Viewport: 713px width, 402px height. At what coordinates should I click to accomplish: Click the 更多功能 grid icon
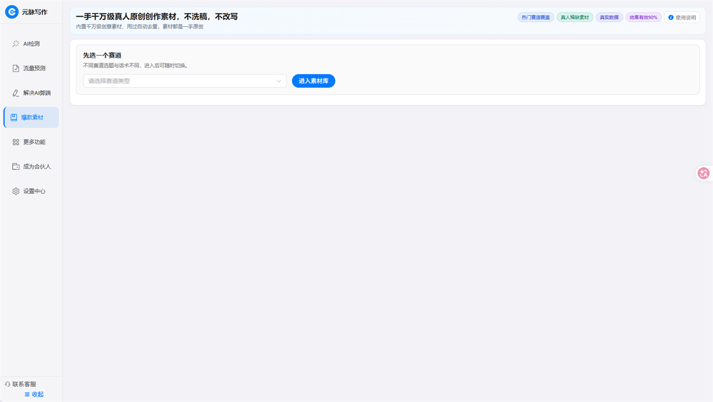click(x=16, y=142)
